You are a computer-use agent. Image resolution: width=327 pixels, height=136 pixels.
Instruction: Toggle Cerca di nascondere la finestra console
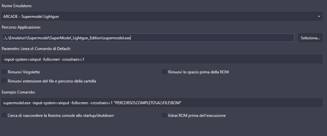(x=4, y=116)
